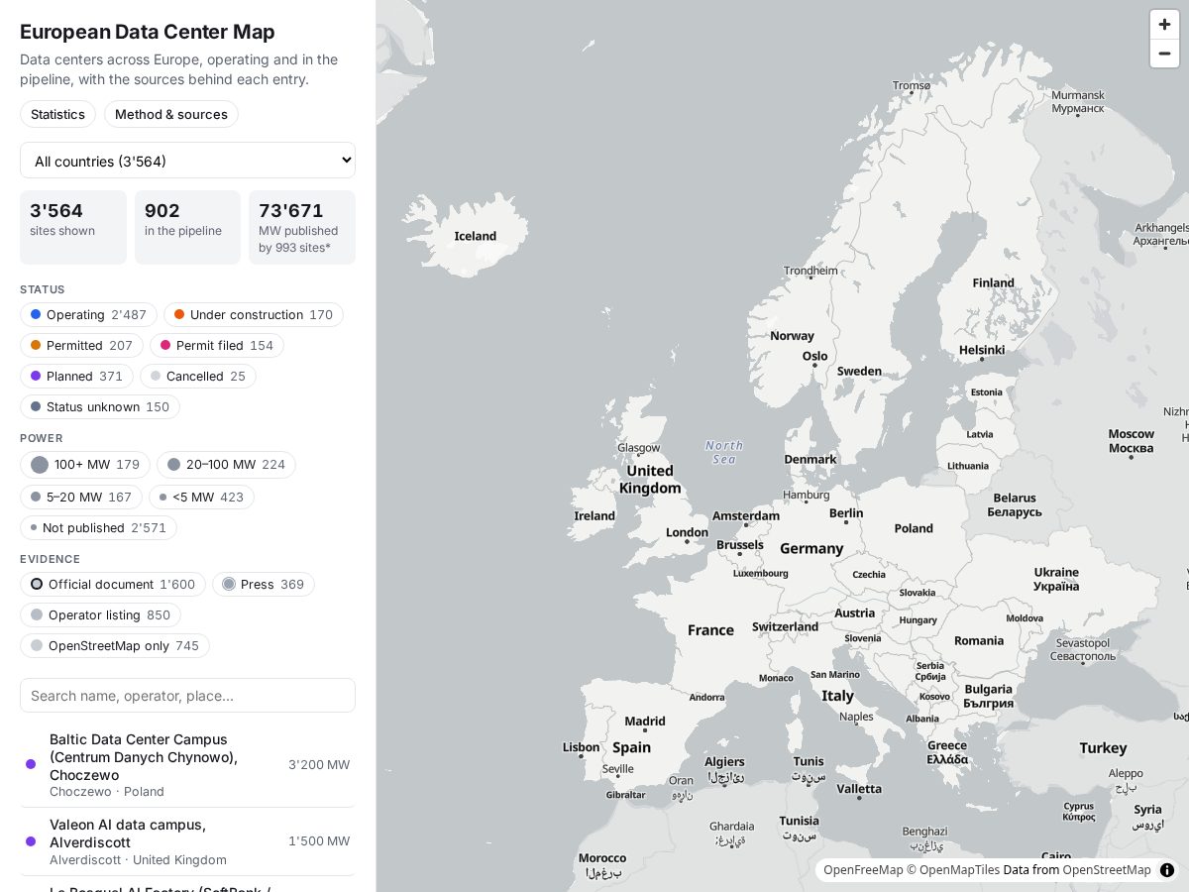Screen dimensions: 1189x892
Task: Select Valeon AI data campus entry
Action: coord(187,841)
